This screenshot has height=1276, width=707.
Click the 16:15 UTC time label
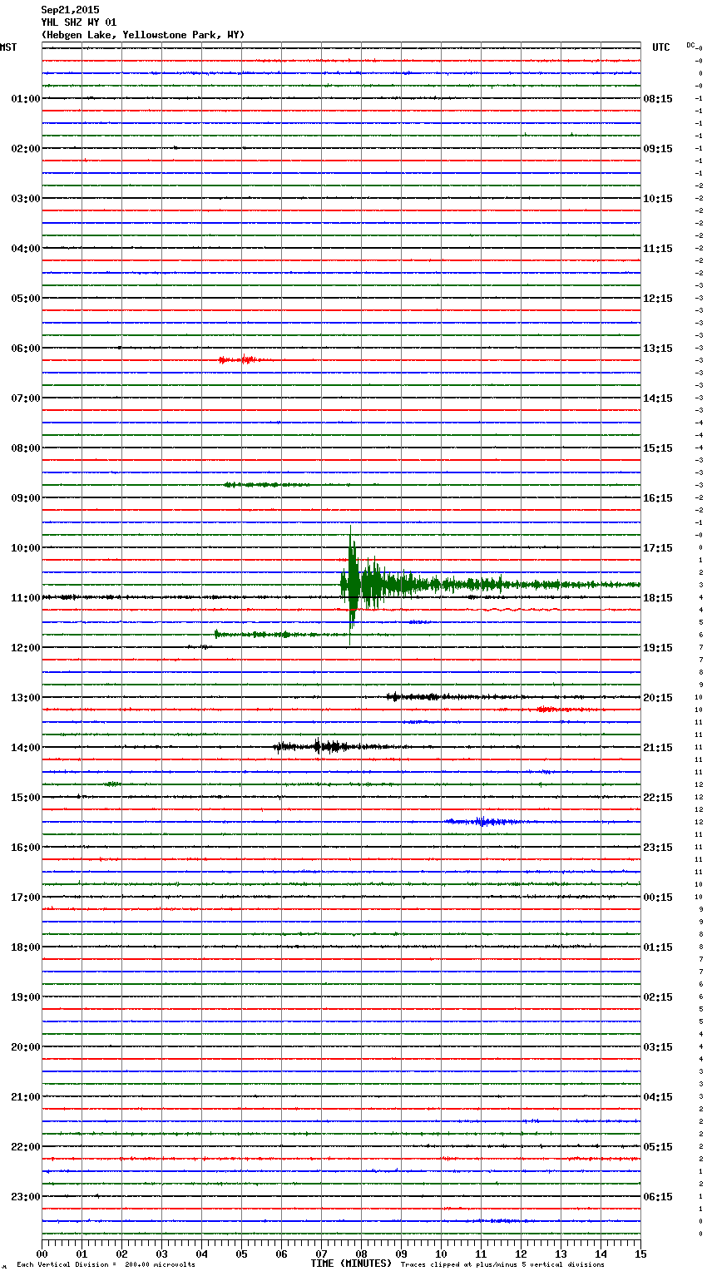tap(658, 498)
